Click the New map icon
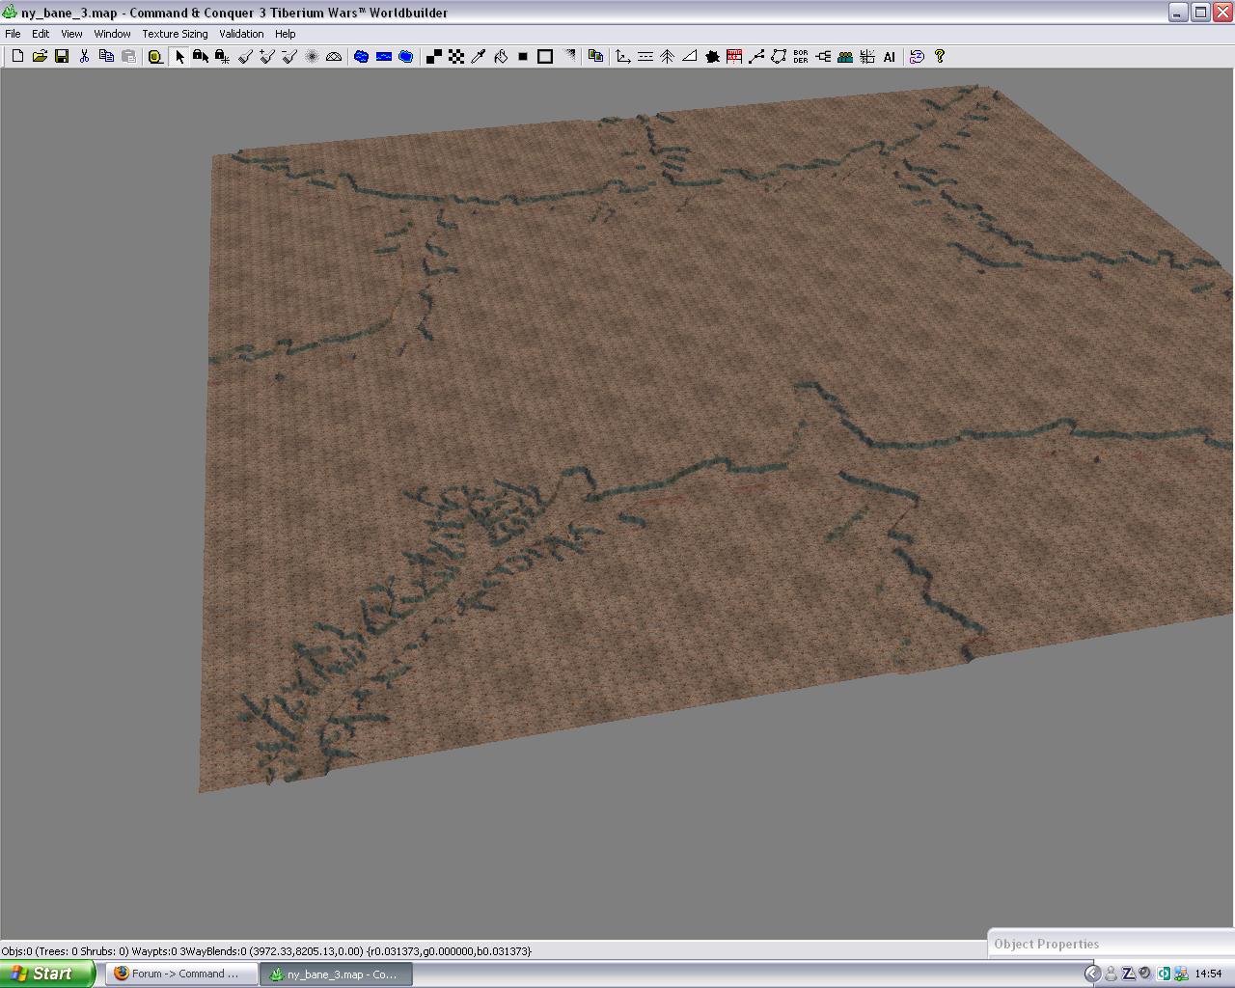Screen dimensions: 1235x988 pyautogui.click(x=17, y=57)
